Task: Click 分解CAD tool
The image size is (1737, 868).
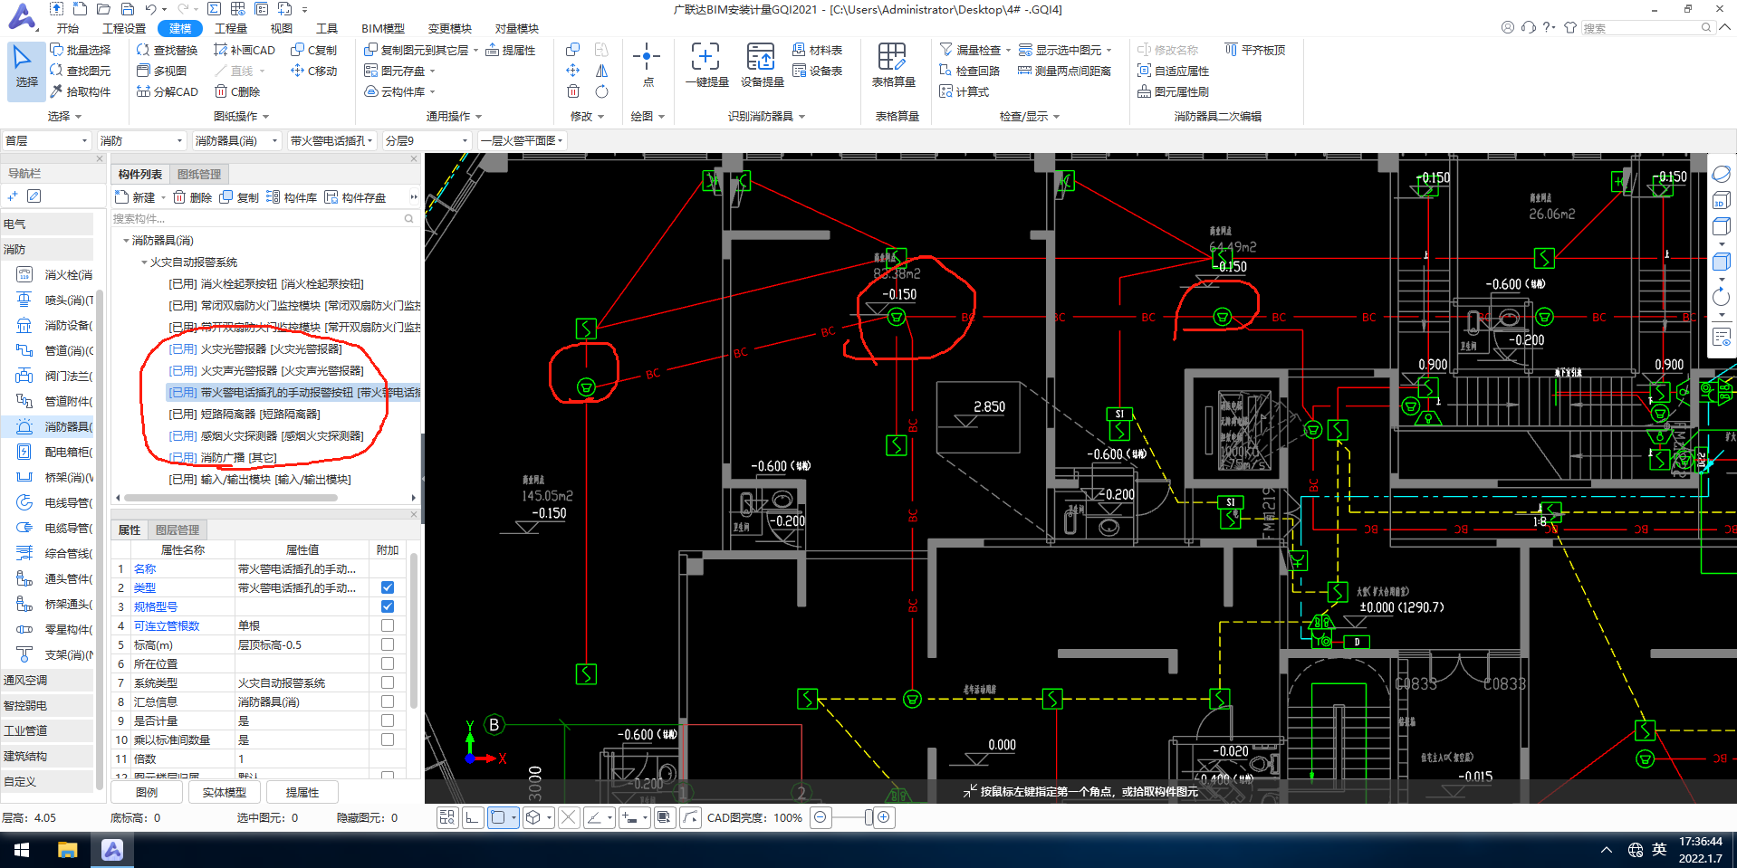Action: click(x=168, y=91)
